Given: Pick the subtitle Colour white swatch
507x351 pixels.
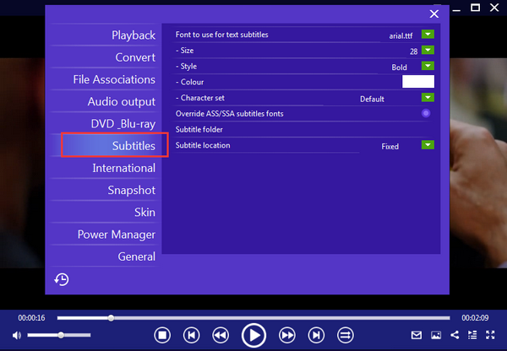Looking at the screenshot, I should click(x=417, y=82).
